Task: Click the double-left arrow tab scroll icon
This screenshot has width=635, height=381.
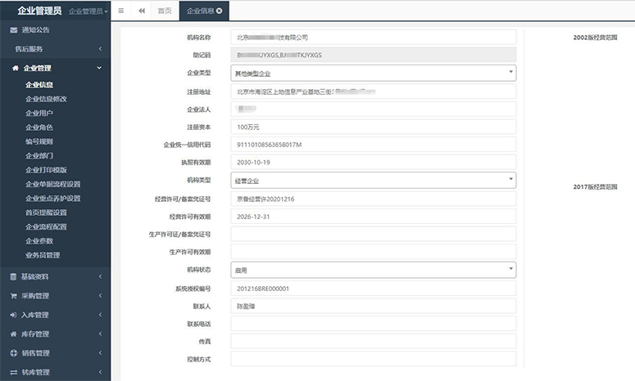Action: [x=141, y=11]
